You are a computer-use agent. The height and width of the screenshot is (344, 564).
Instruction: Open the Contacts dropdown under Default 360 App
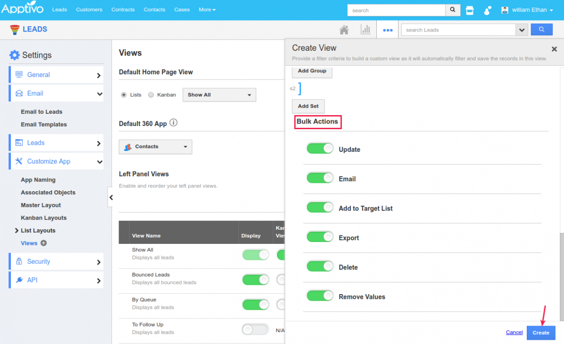click(155, 147)
